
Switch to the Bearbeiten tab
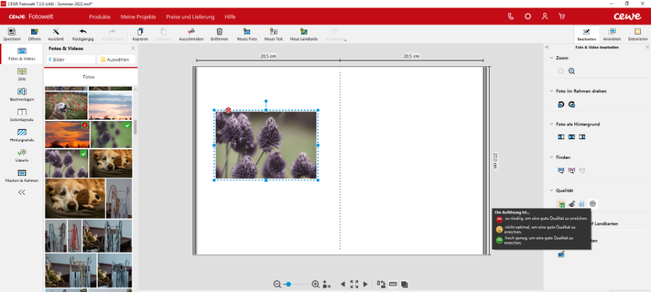coord(587,35)
